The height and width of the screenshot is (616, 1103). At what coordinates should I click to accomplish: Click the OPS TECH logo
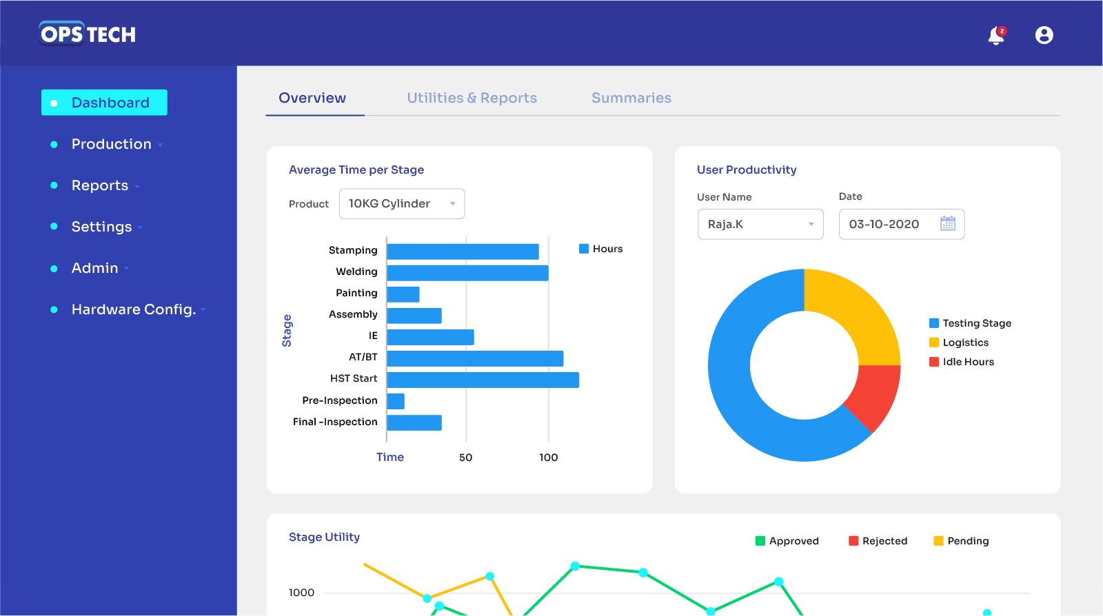coord(88,34)
